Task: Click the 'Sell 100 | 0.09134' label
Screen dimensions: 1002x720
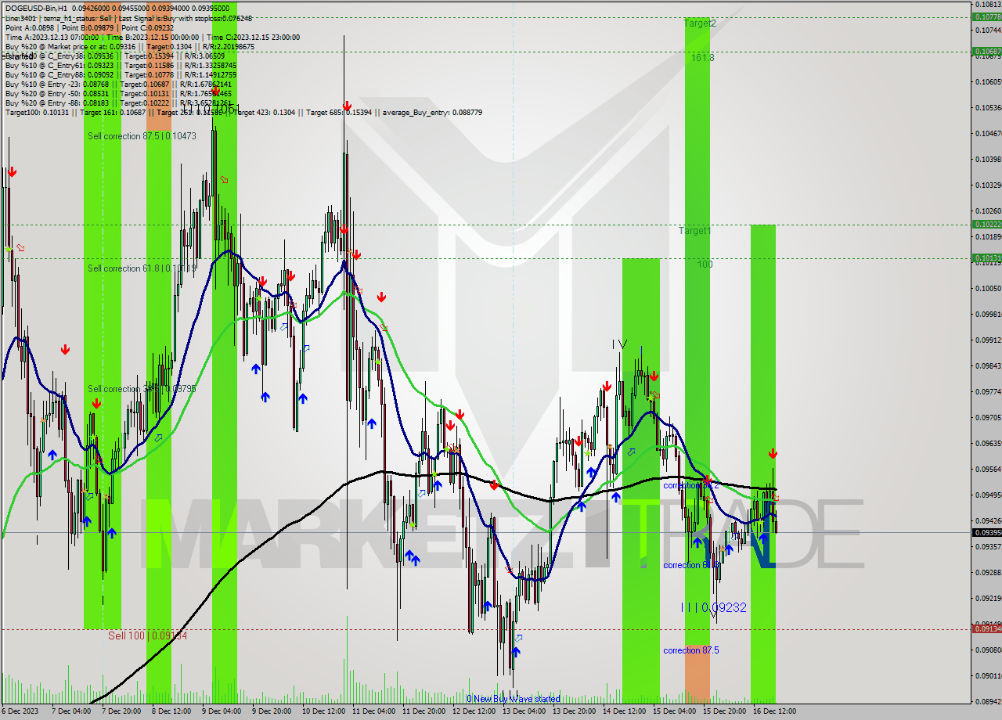Action: (x=147, y=635)
